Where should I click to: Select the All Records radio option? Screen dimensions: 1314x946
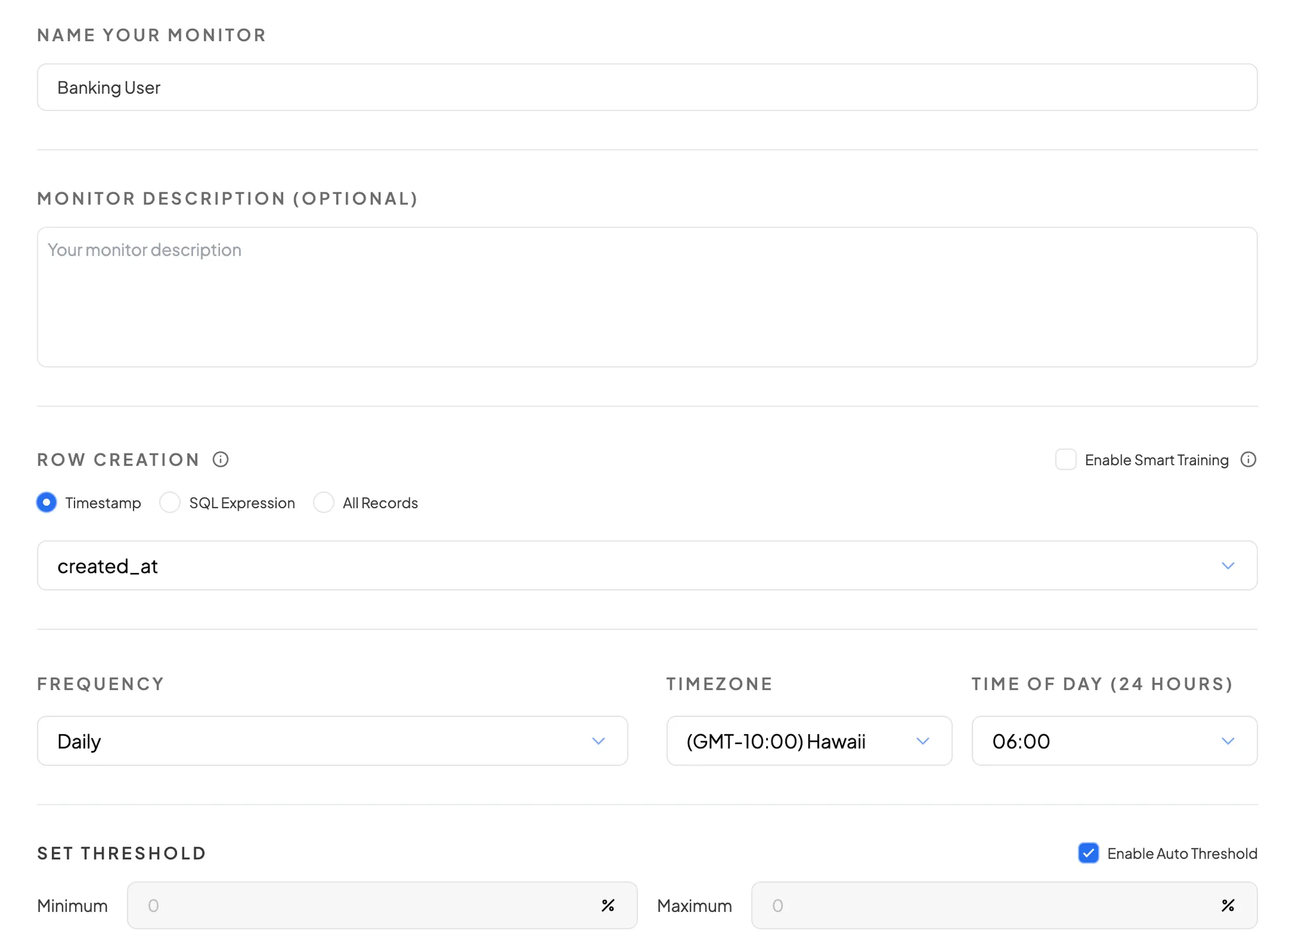tap(323, 503)
